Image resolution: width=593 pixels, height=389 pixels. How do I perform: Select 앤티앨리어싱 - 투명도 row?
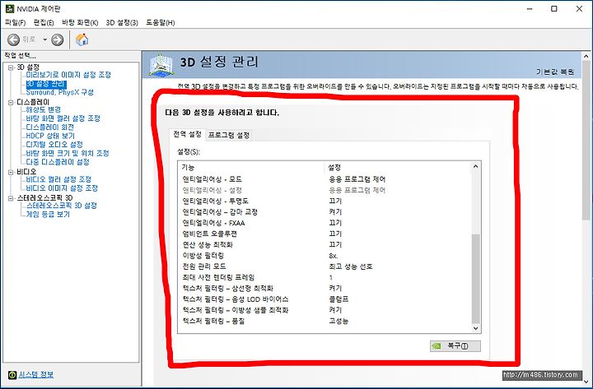(325, 201)
